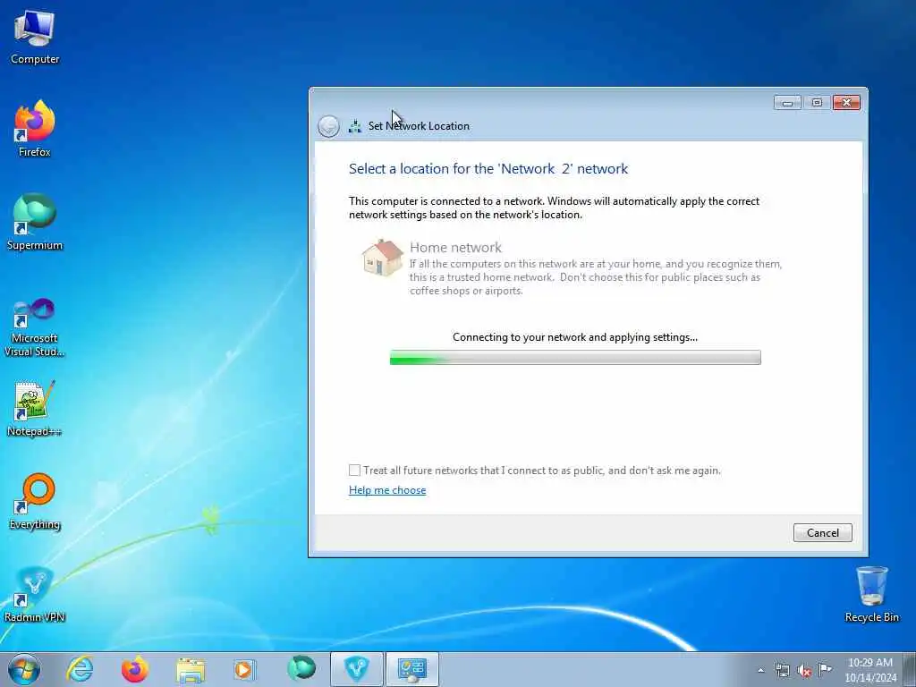Open the Windows Start menu orb
The image size is (916, 687).
point(24,669)
